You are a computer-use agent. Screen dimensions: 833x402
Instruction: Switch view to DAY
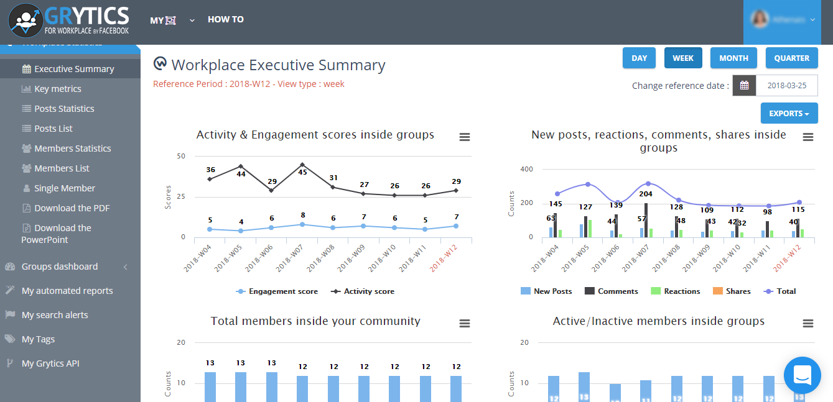(x=639, y=58)
